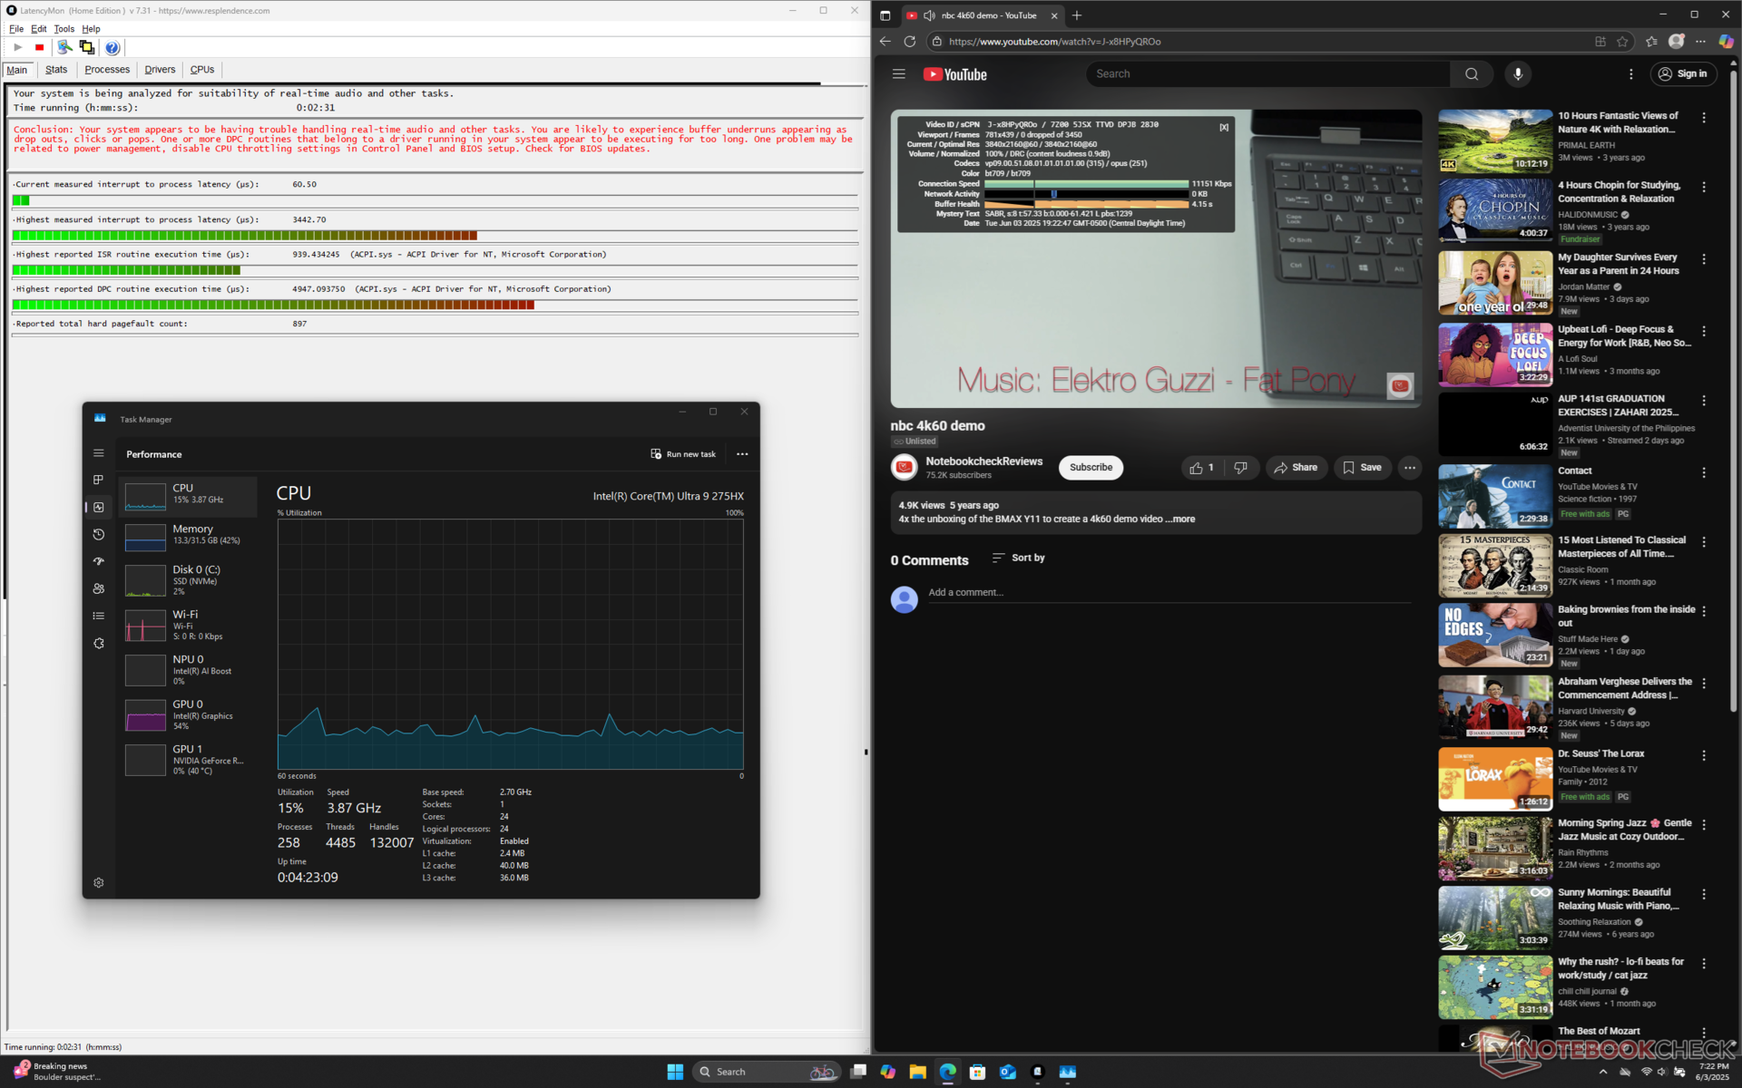Viewport: 1742px width, 1088px height.
Task: Dislike the nbc 4k60 demo video
Action: coord(1240,468)
